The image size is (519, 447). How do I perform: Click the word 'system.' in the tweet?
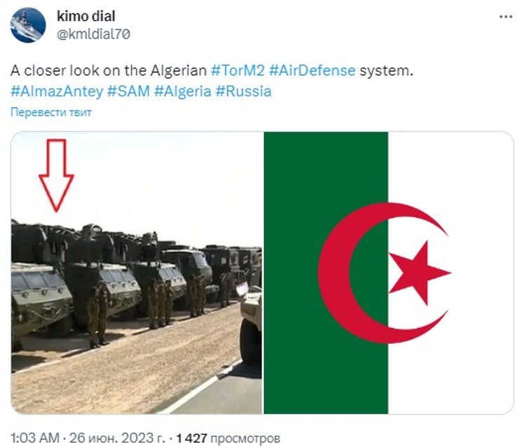point(386,71)
